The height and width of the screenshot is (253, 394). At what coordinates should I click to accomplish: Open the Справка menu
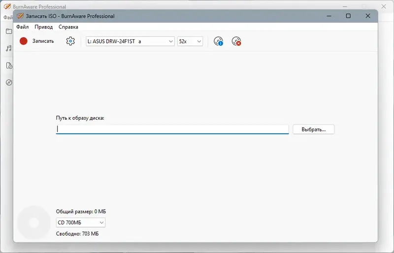click(68, 27)
